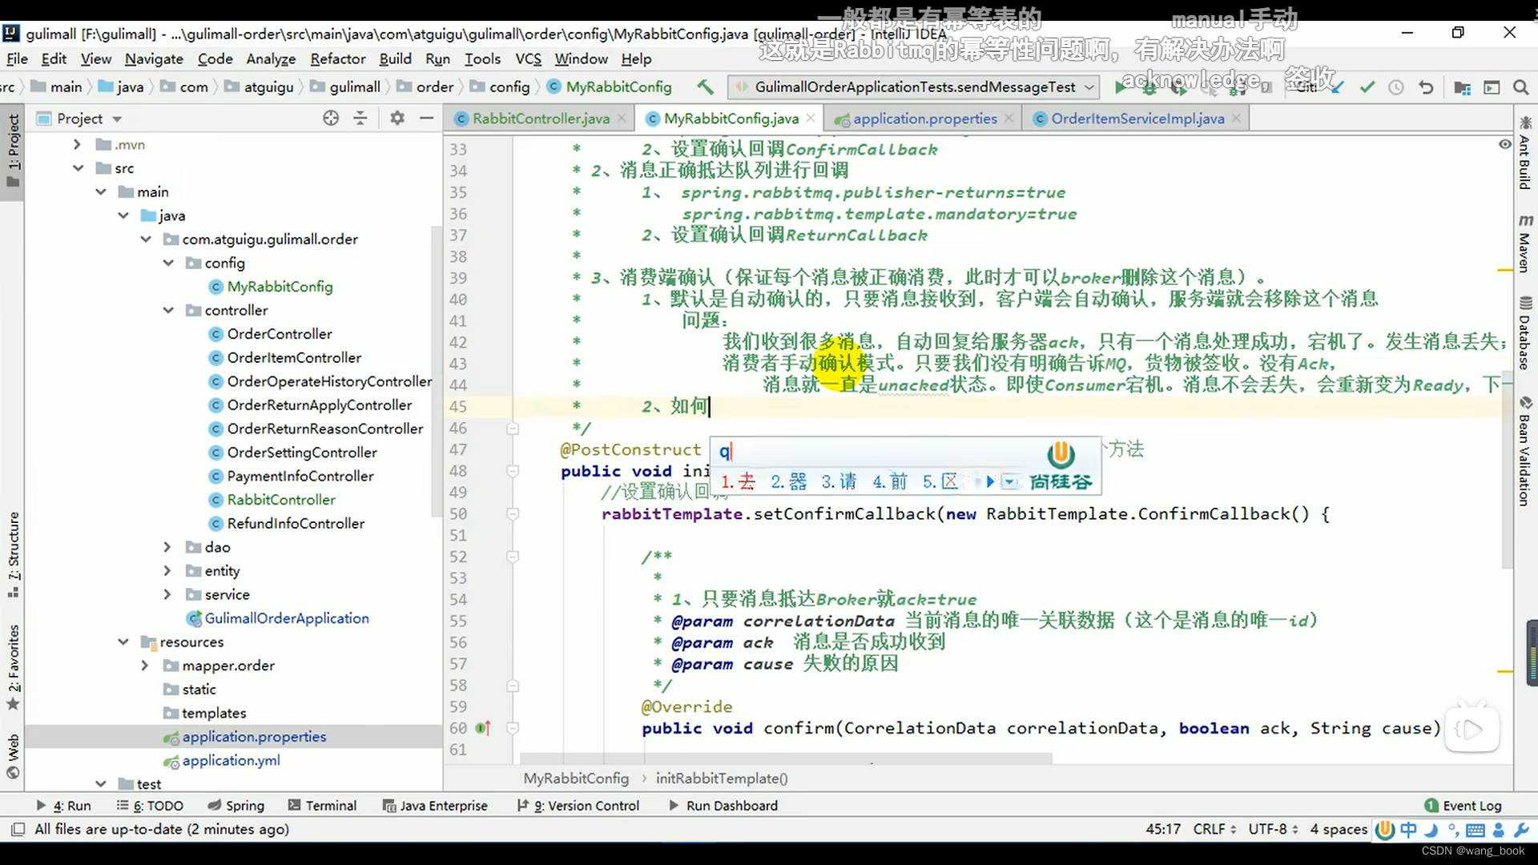
Task: Switch to OrderItemServiceImpl.java tab
Action: tap(1137, 119)
